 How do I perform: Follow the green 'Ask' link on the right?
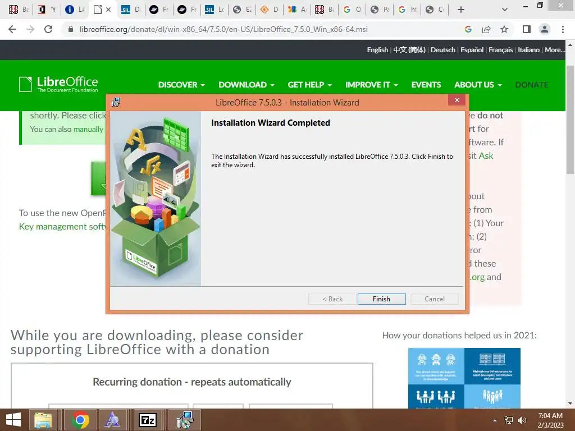pyautogui.click(x=486, y=156)
